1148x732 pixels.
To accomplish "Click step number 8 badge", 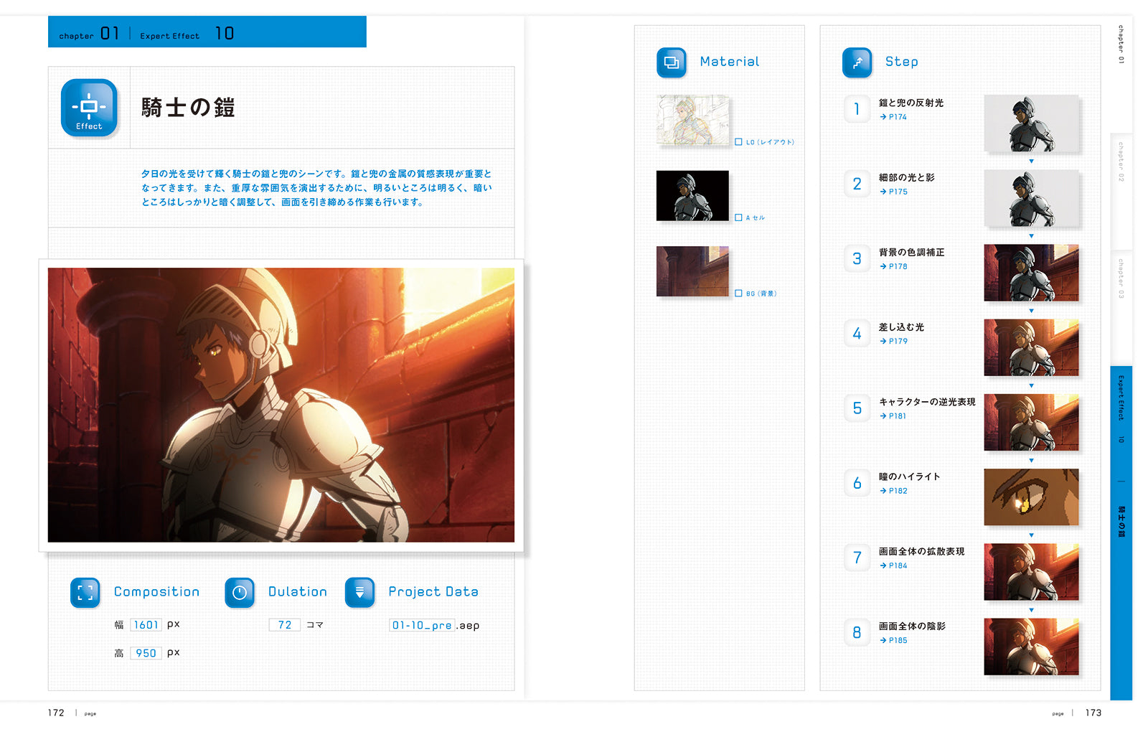I will point(857,632).
